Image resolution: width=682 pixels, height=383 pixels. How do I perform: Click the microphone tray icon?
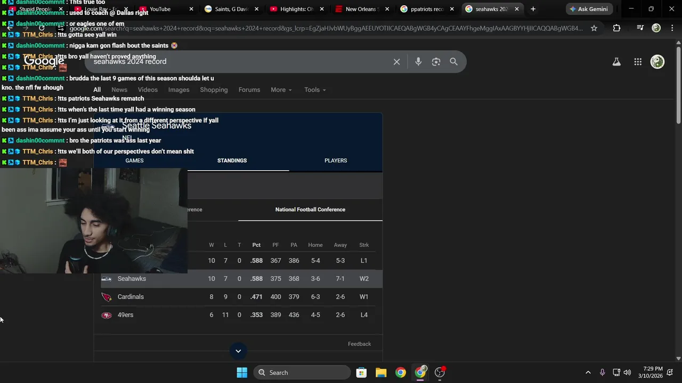[602, 372]
